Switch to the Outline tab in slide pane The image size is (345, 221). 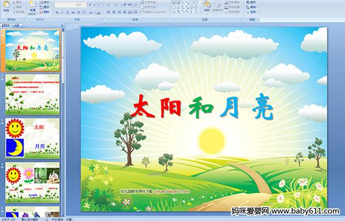click(x=16, y=25)
